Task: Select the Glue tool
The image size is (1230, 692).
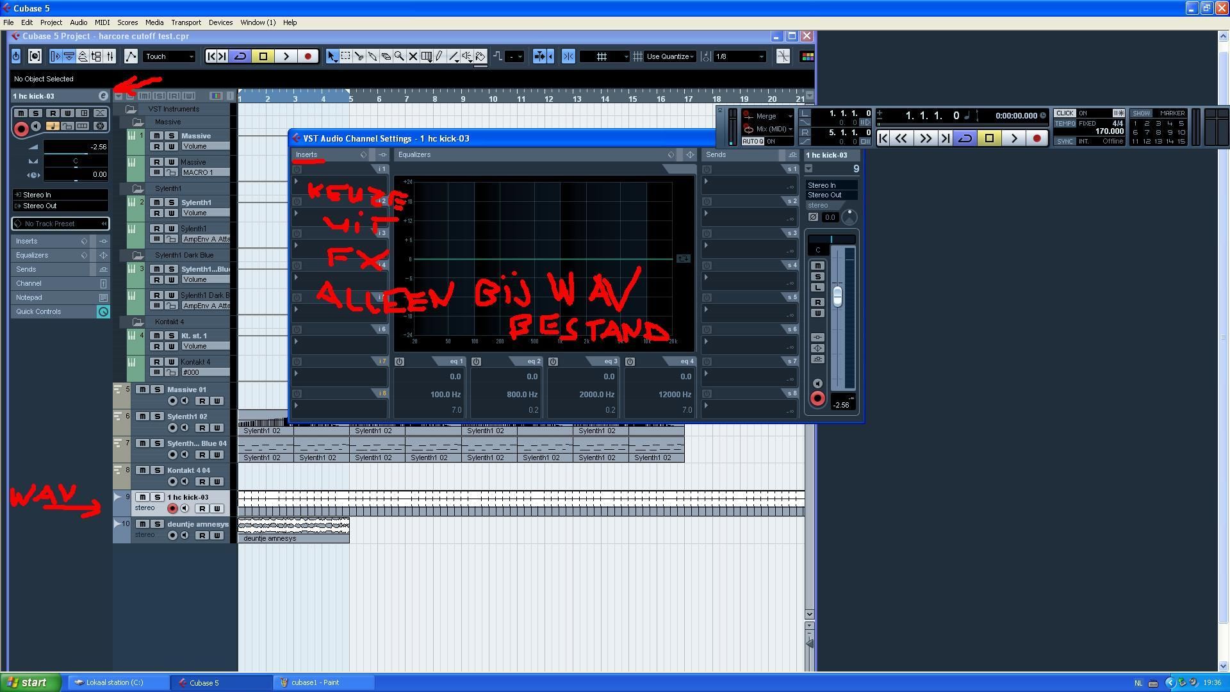Action: [373, 56]
